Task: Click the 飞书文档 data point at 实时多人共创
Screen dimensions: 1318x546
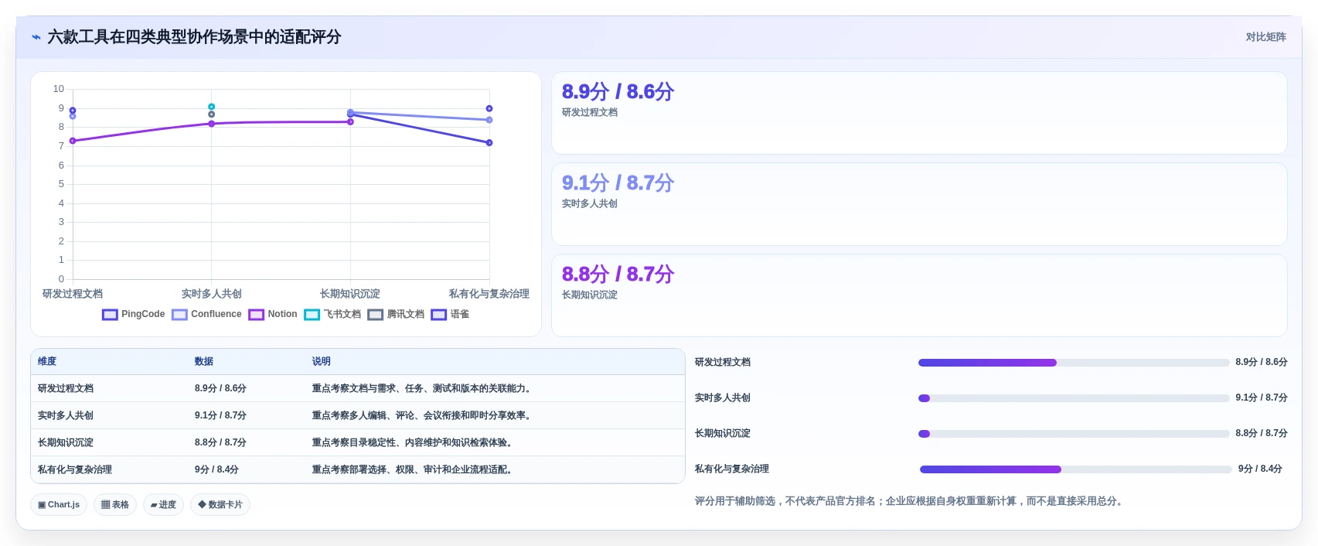Action: tap(211, 107)
